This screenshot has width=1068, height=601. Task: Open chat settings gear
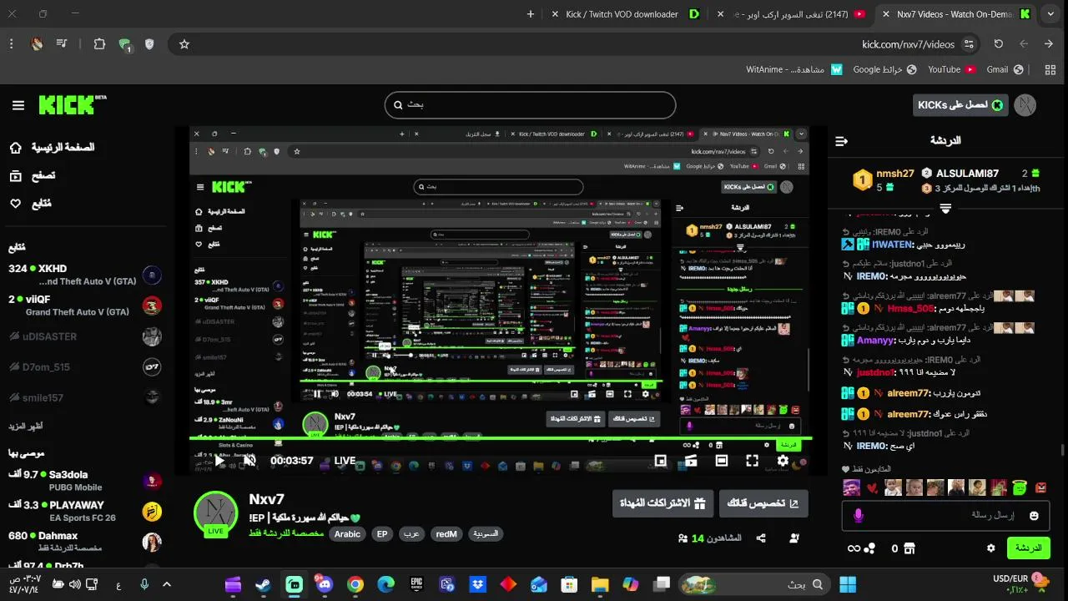[x=991, y=548]
